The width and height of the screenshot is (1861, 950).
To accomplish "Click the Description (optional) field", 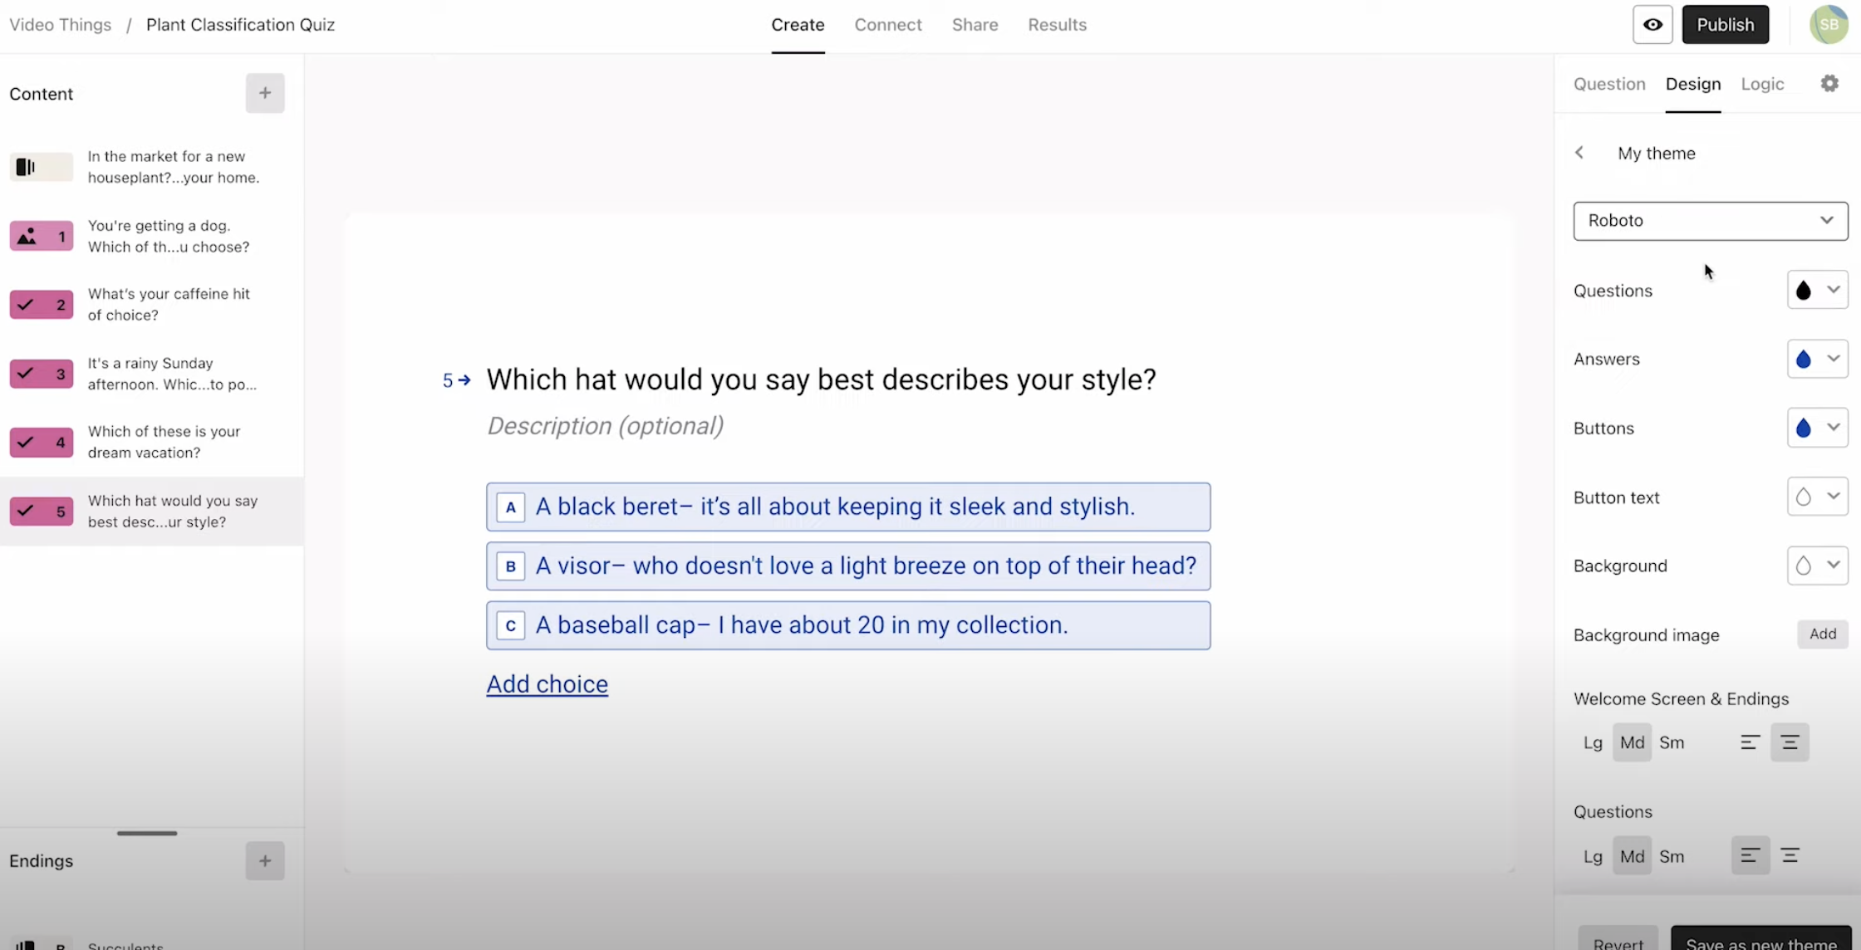I will coord(606,425).
